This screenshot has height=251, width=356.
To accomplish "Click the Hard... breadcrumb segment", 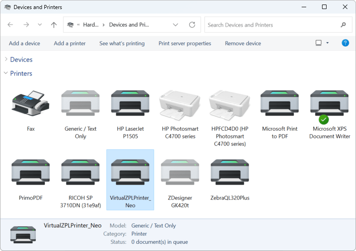I will click(x=91, y=25).
